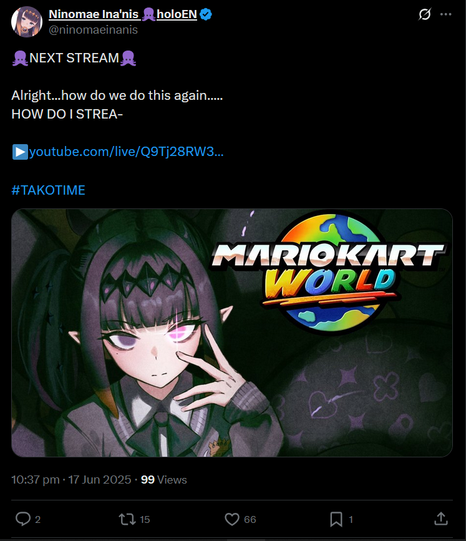Open the three-dot more options menu
The height and width of the screenshot is (541, 466).
445,14
